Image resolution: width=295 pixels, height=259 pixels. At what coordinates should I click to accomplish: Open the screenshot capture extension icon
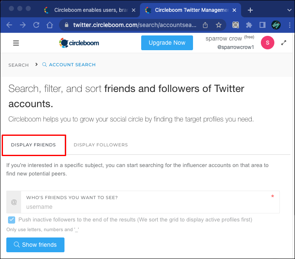tap(236, 25)
